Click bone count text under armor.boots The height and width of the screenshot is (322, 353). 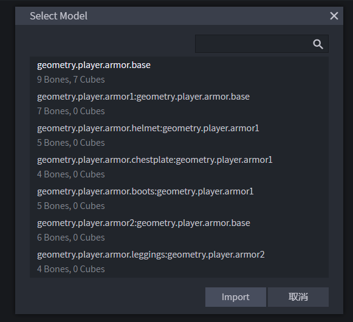click(x=71, y=206)
